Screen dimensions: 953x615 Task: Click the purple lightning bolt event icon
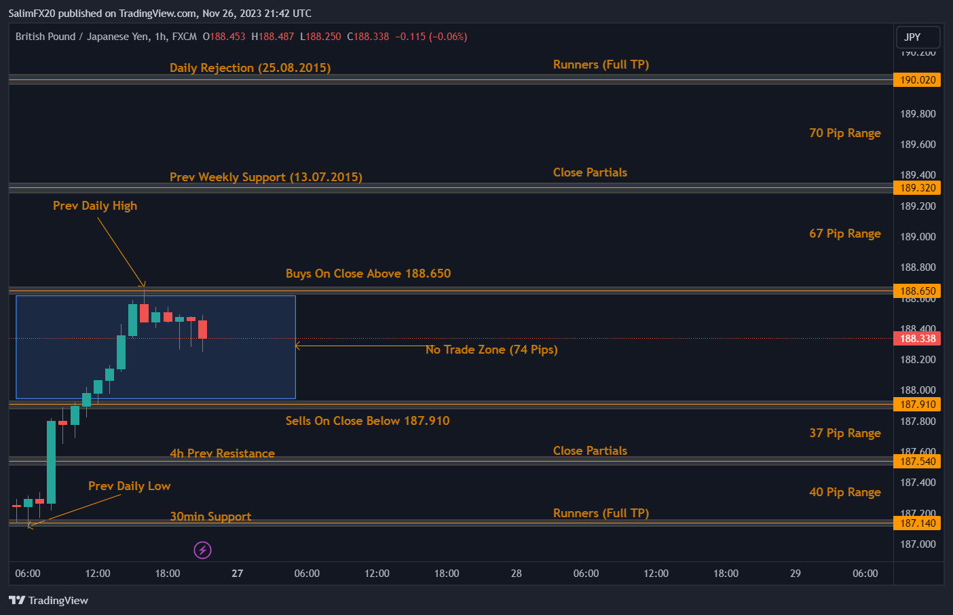click(x=202, y=550)
